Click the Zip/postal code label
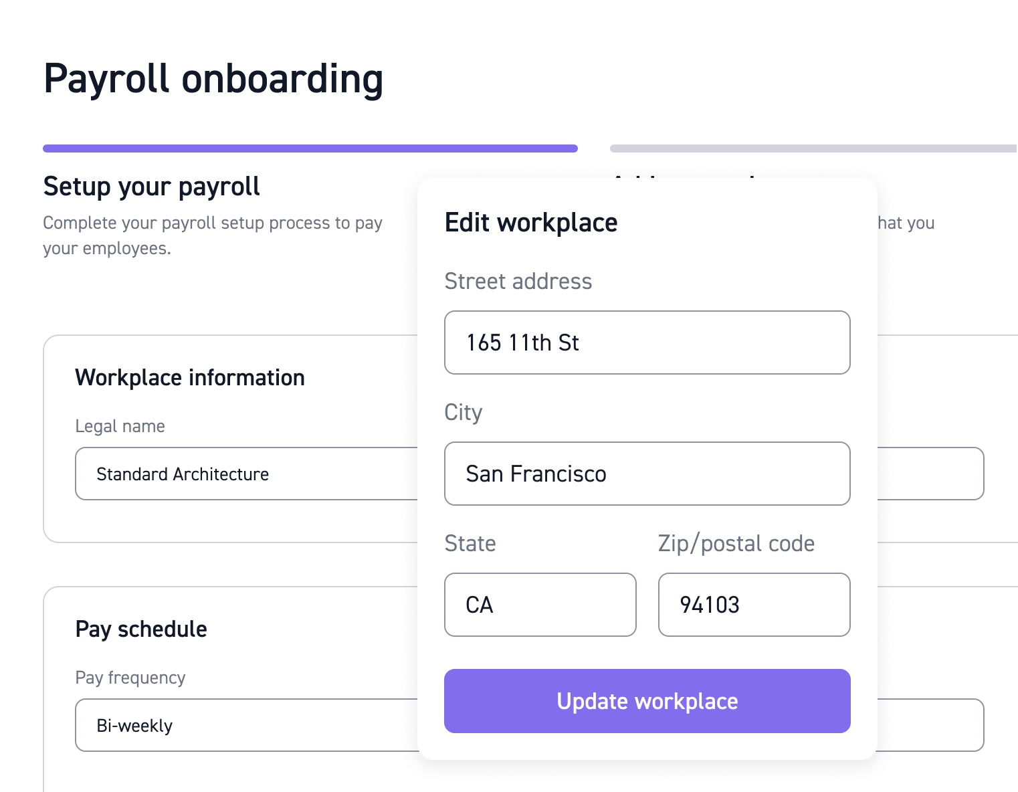Screen dimensions: 1018x792 (736, 544)
